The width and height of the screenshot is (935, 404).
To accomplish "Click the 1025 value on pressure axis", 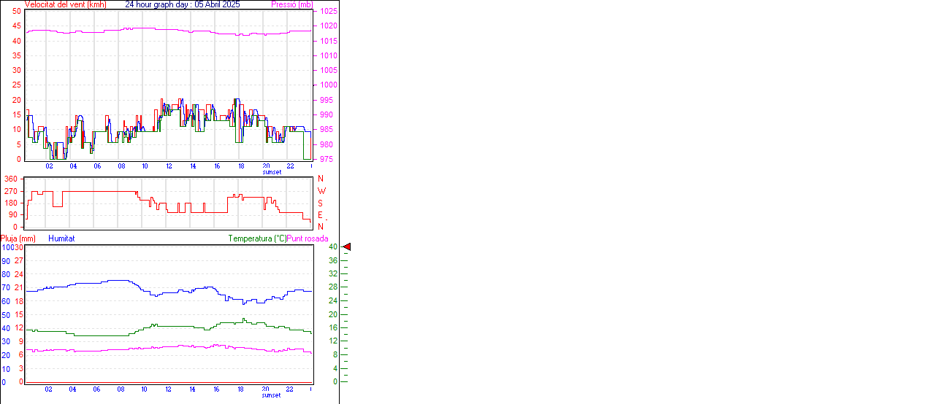I will point(328,12).
